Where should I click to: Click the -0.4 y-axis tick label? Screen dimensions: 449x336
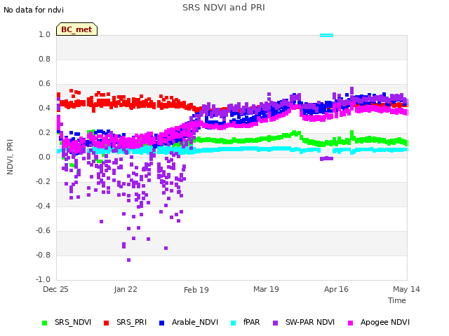point(43,206)
